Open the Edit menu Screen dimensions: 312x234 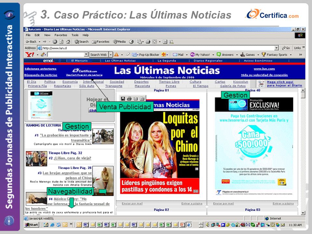37,35
